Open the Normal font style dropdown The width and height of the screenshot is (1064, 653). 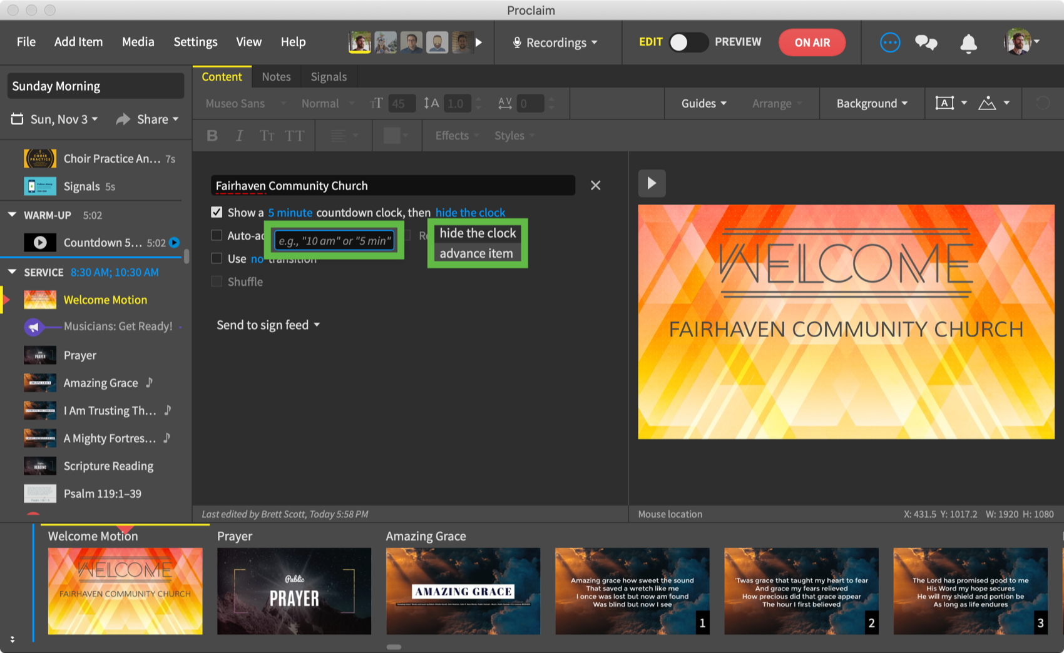click(x=328, y=103)
